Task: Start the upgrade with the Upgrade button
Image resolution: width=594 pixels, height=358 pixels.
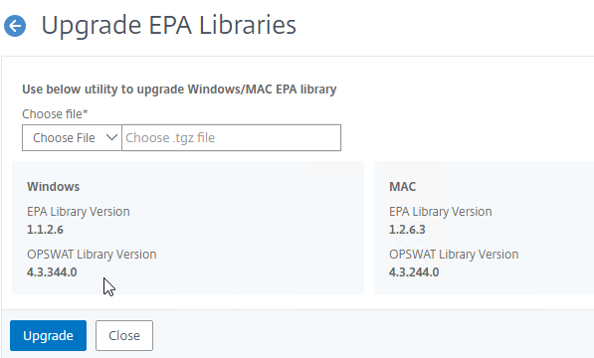Action: coord(48,336)
